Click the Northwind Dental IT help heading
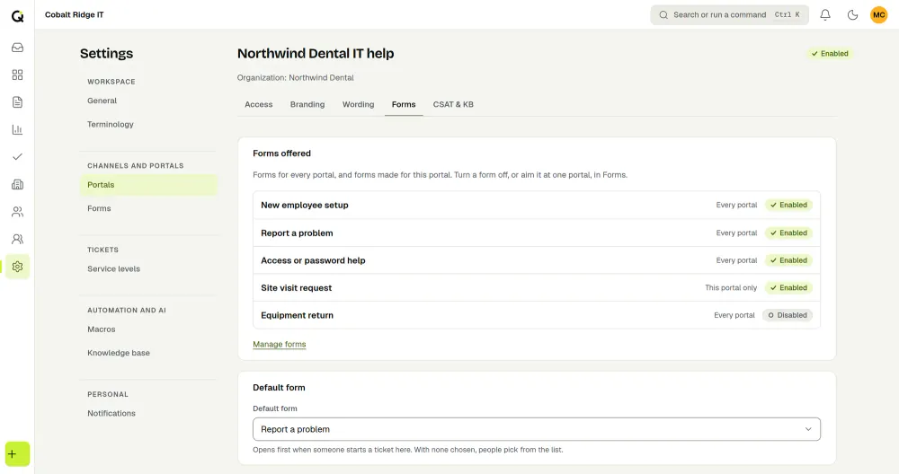Viewport: 899px width, 474px height. (316, 54)
